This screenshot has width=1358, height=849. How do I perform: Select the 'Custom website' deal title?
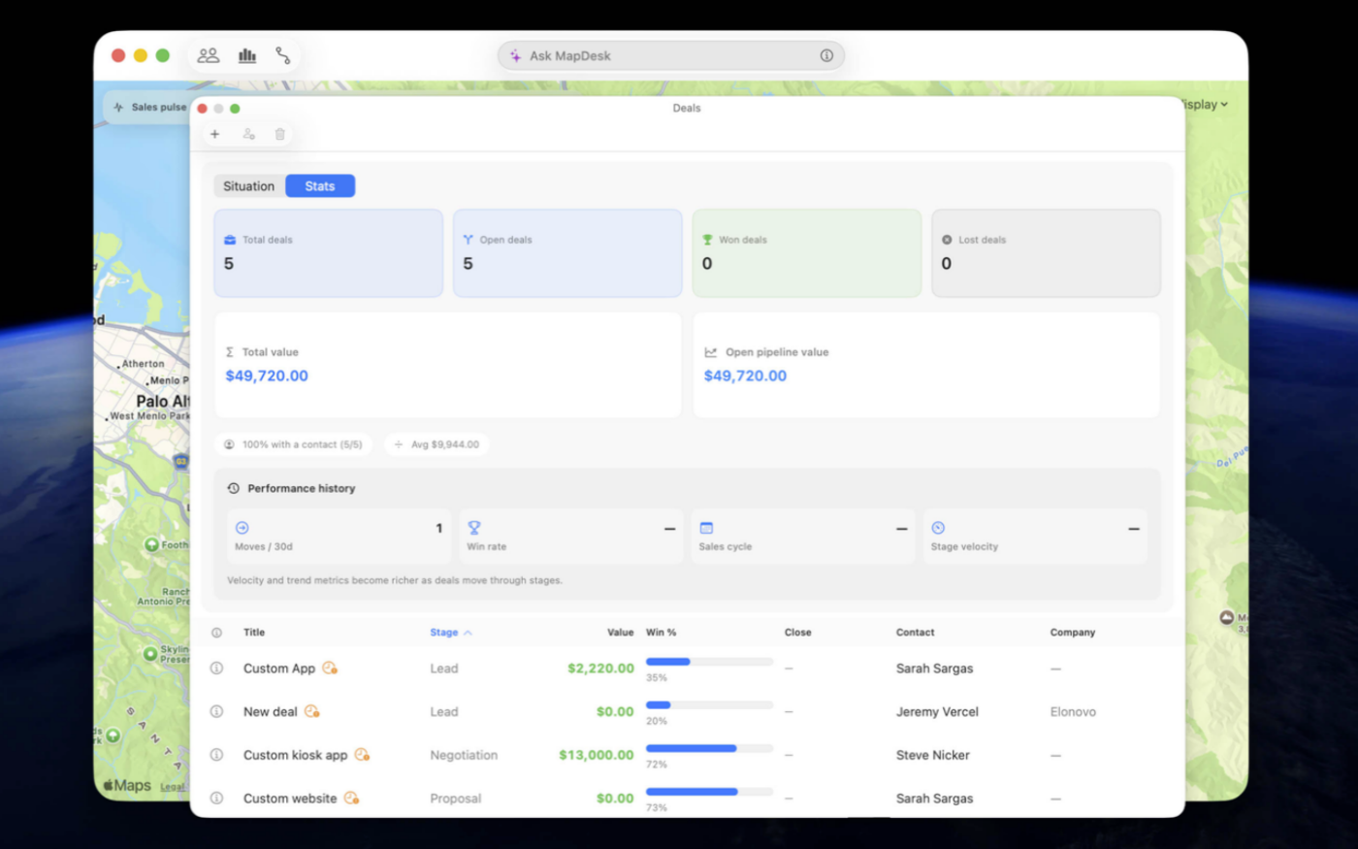click(x=290, y=799)
